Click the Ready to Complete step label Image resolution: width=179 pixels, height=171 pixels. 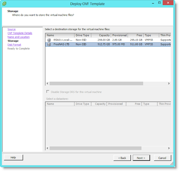tap(19, 49)
